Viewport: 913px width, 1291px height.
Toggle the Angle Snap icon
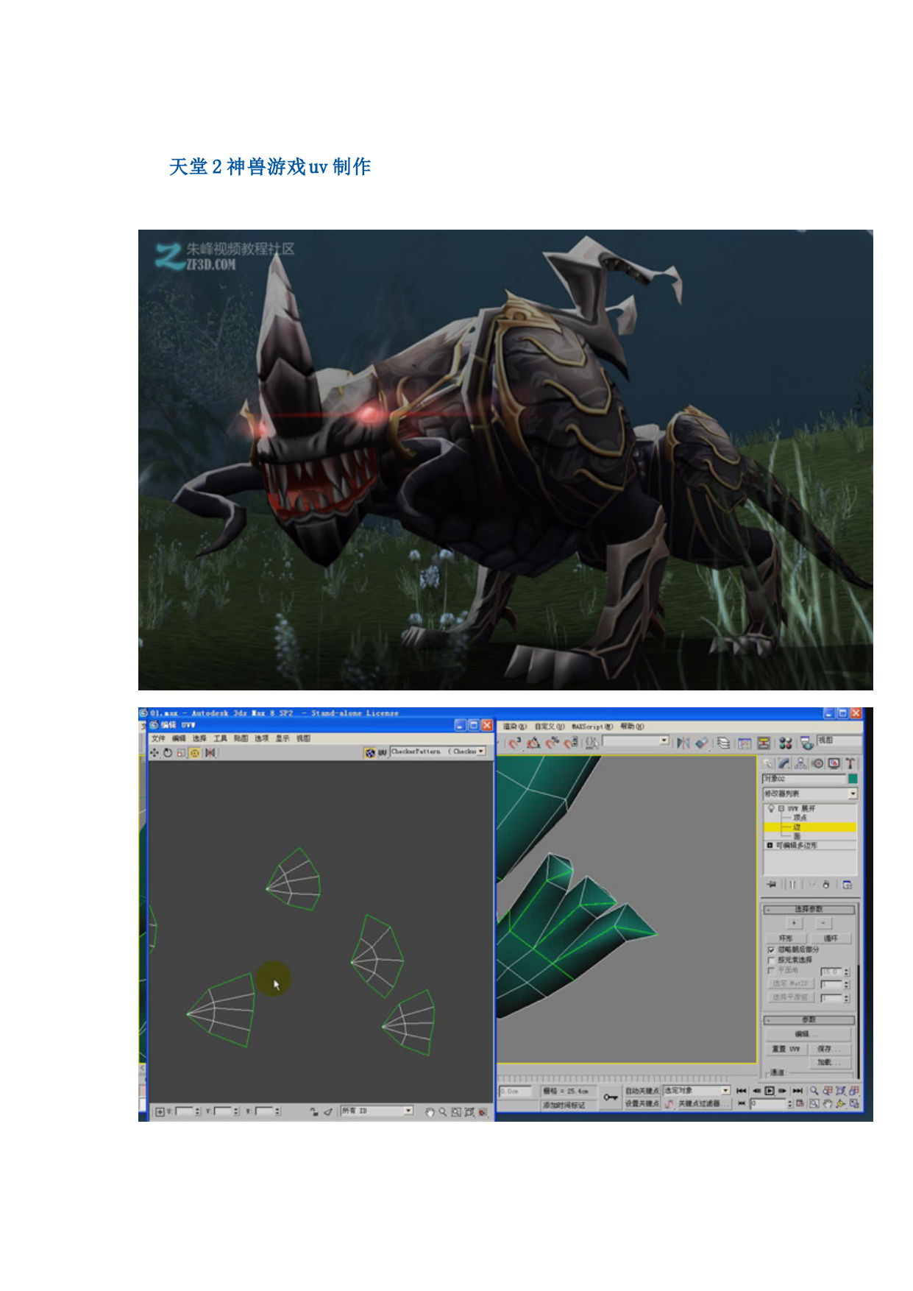[533, 743]
